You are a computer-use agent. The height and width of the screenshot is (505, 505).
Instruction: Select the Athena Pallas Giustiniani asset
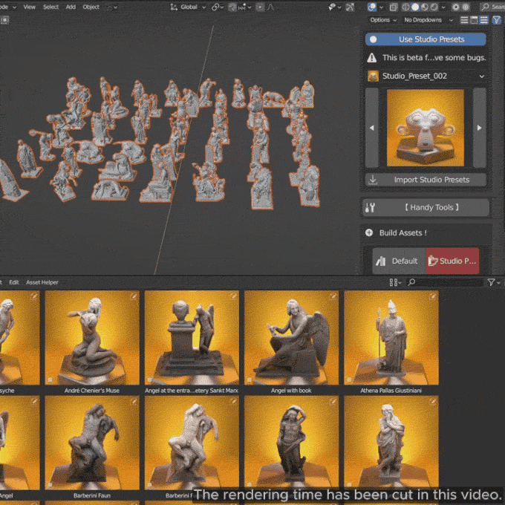click(x=391, y=338)
